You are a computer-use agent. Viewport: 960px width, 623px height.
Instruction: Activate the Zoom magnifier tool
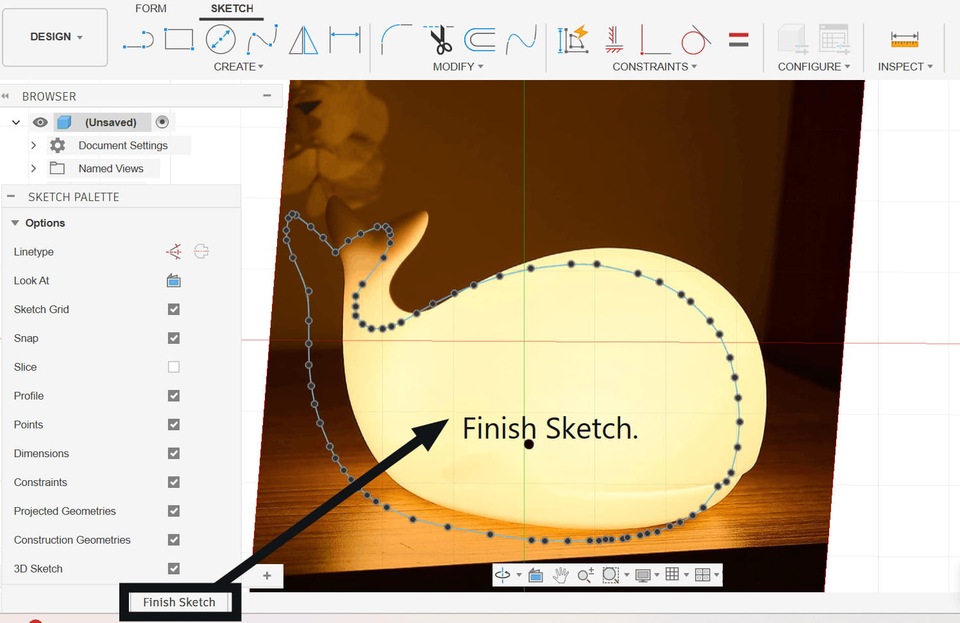click(585, 575)
